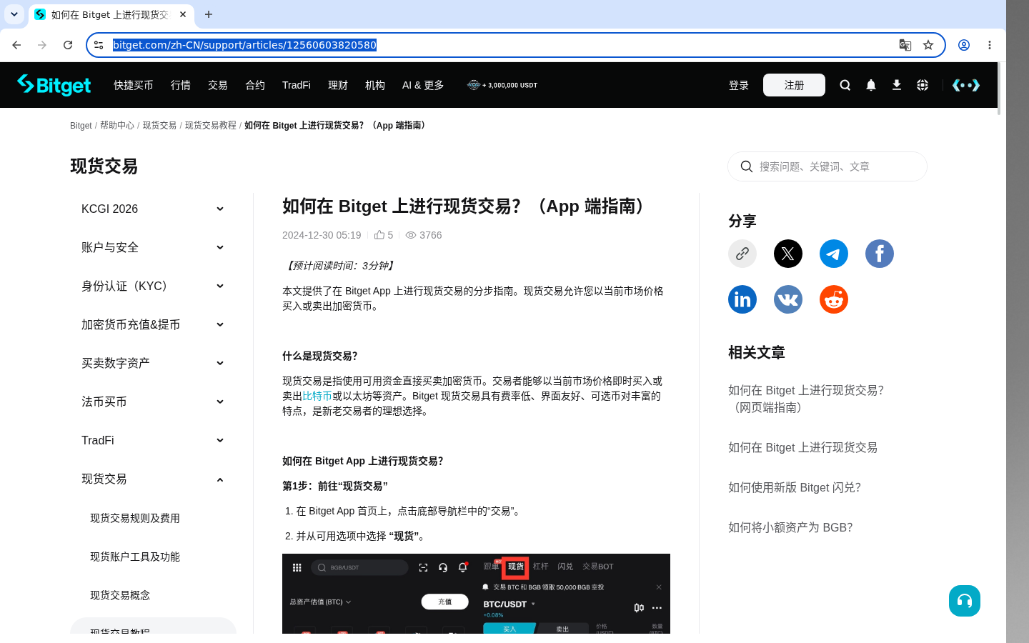The height and width of the screenshot is (643, 1029).
Task: Click 登录 login link
Action: click(x=739, y=85)
